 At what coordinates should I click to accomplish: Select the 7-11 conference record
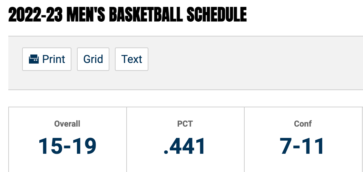[x=303, y=146]
